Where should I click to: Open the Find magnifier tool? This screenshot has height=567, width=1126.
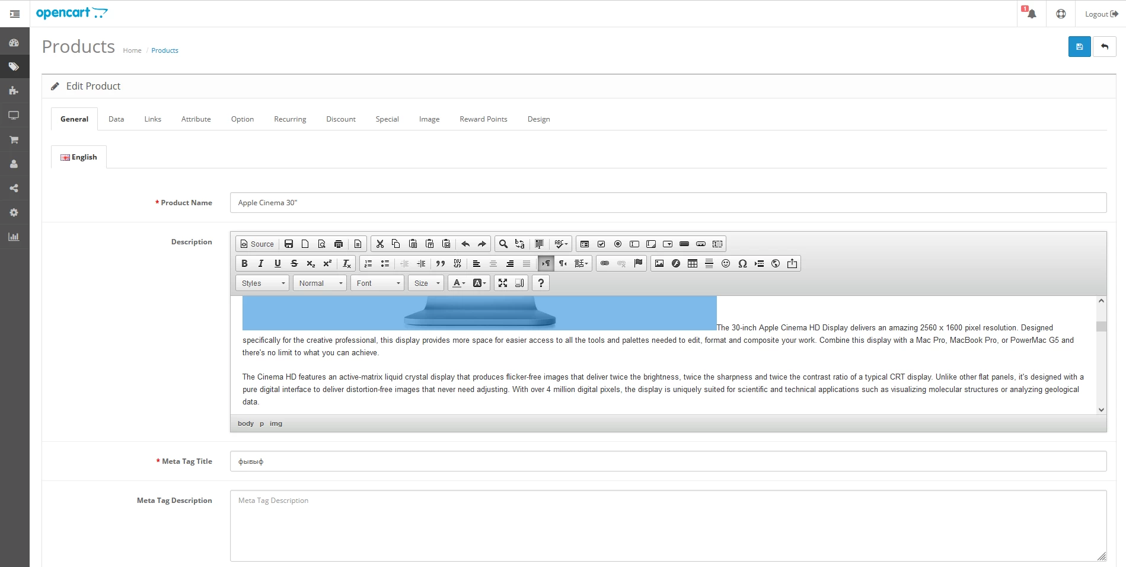[x=503, y=244]
